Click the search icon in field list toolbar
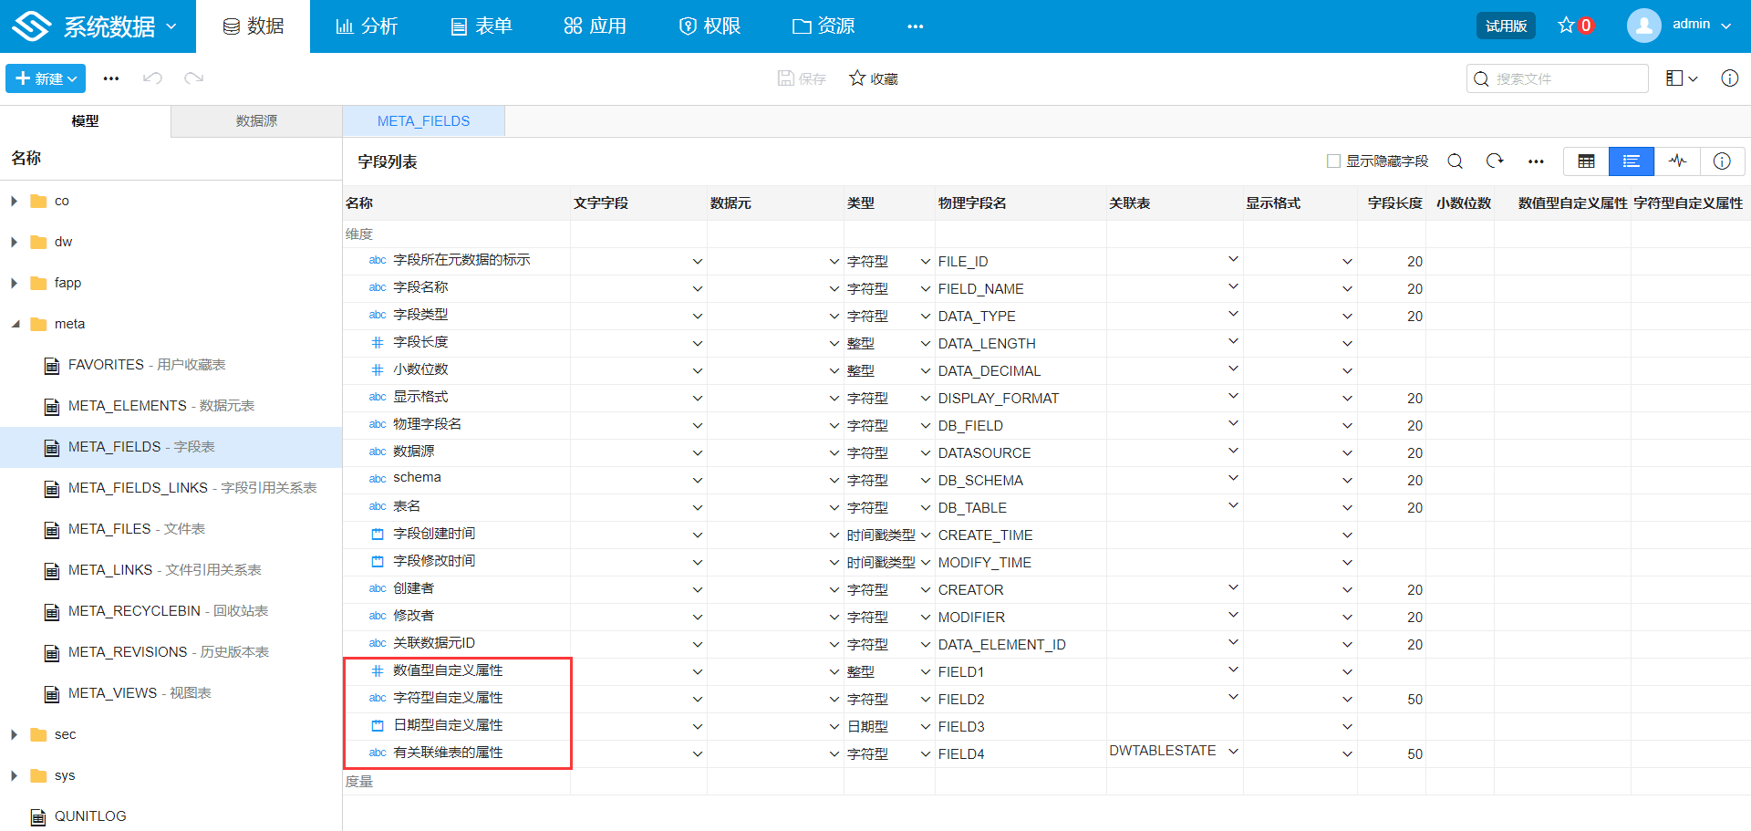Viewport: 1751px width, 831px height. click(1455, 161)
